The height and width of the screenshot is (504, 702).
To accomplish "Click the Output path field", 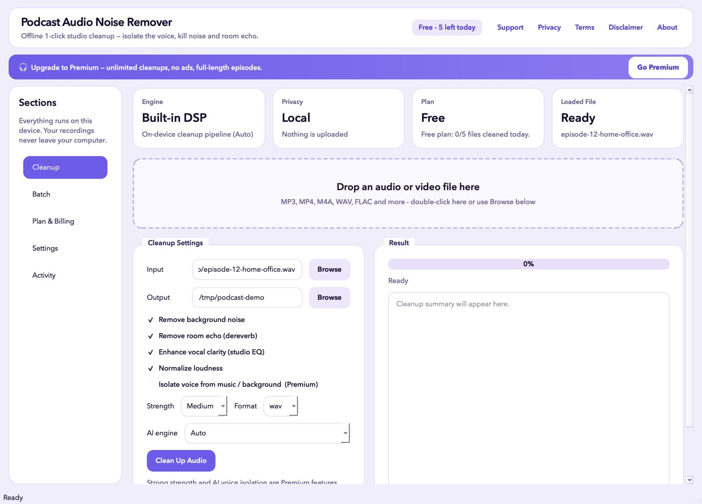I will (247, 297).
